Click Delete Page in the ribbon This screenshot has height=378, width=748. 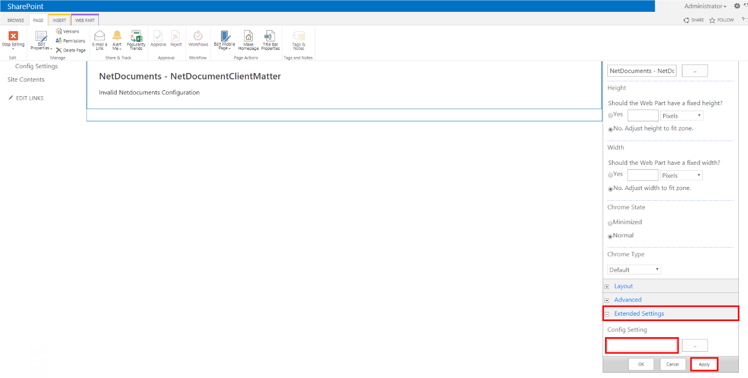(70, 50)
